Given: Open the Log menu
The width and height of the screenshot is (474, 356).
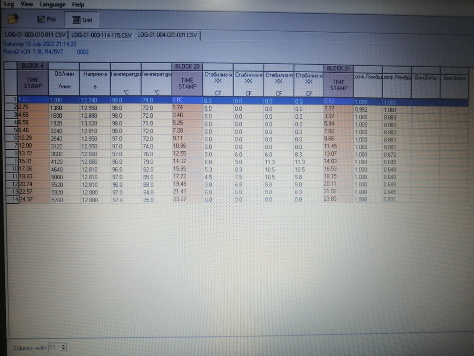Looking at the screenshot, I should coord(9,4).
